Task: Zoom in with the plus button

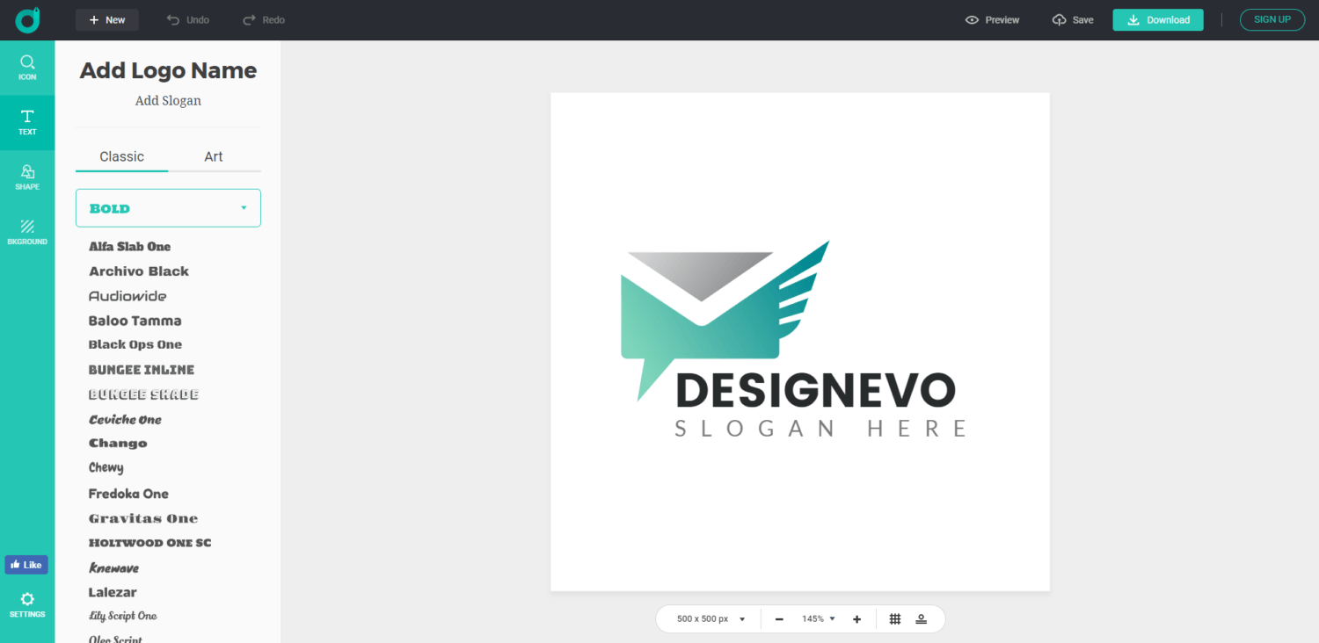Action: point(856,619)
